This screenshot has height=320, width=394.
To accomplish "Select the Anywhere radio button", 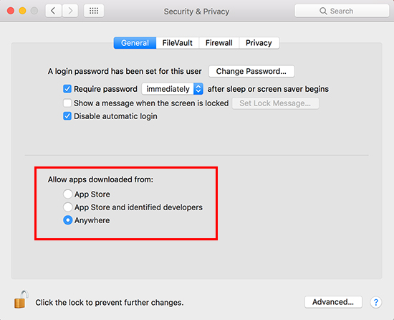I will coord(67,220).
